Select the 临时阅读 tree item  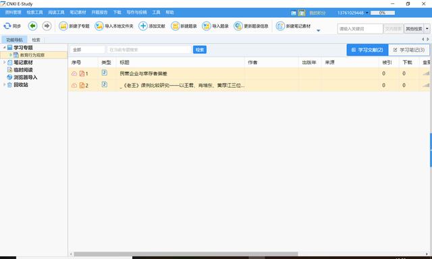pos(23,70)
